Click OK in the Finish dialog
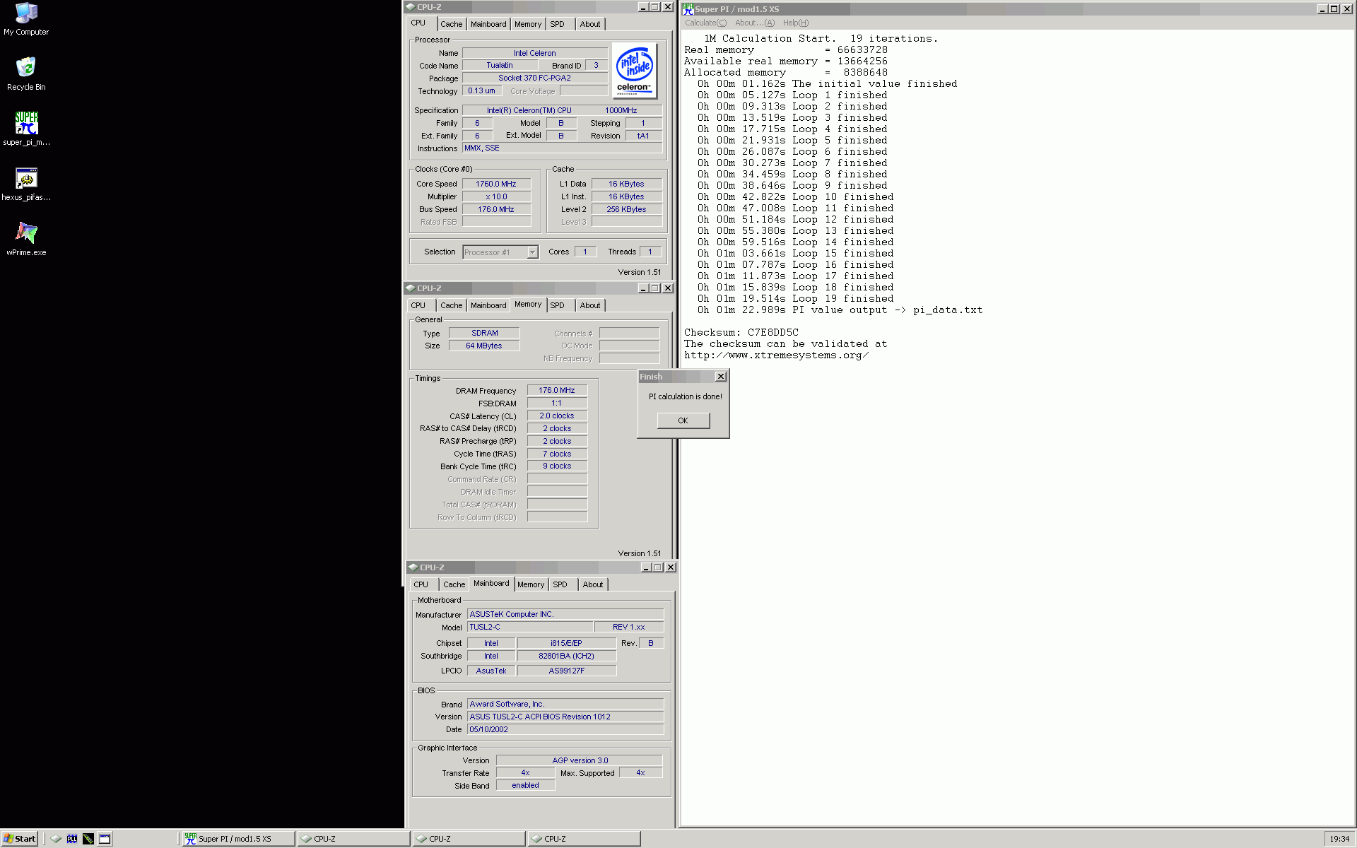Image resolution: width=1357 pixels, height=848 pixels. (x=683, y=420)
